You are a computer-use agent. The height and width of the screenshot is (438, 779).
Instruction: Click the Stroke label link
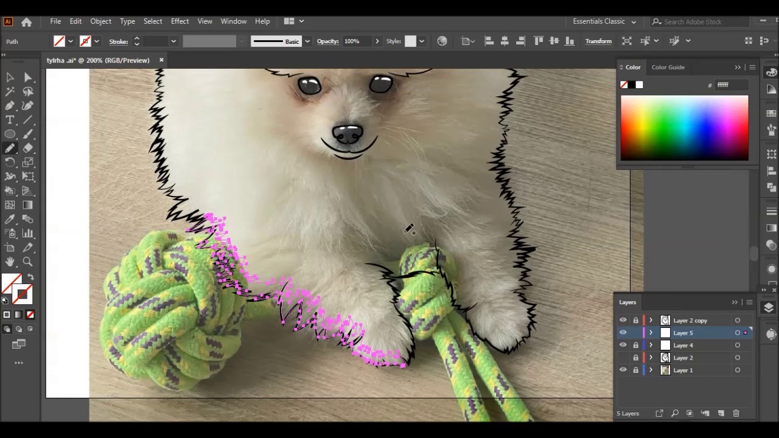coord(118,41)
